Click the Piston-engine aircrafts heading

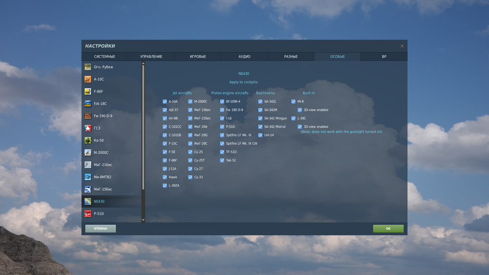[230, 93]
